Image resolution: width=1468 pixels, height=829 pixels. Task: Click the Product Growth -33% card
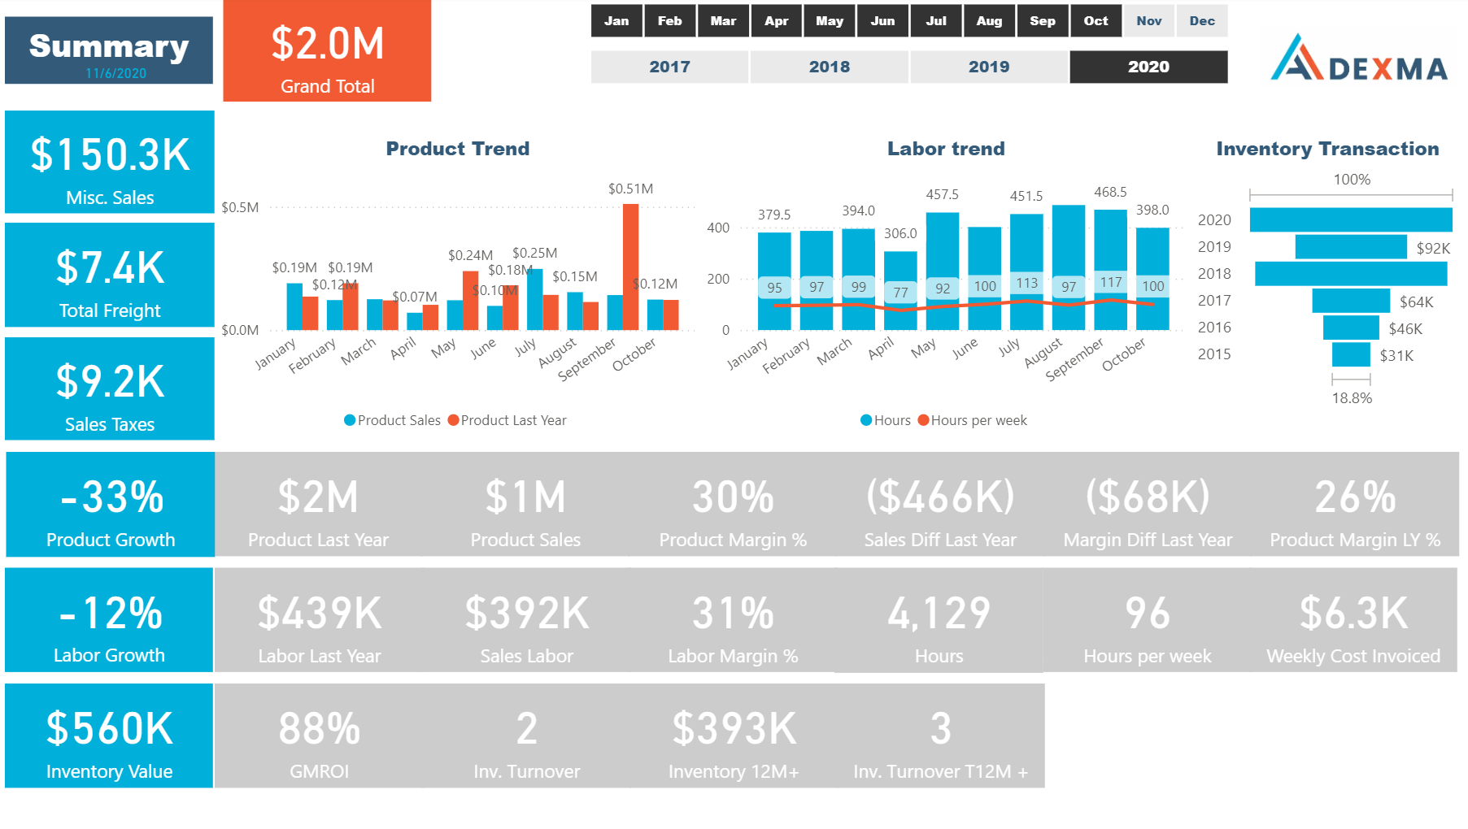click(x=110, y=505)
